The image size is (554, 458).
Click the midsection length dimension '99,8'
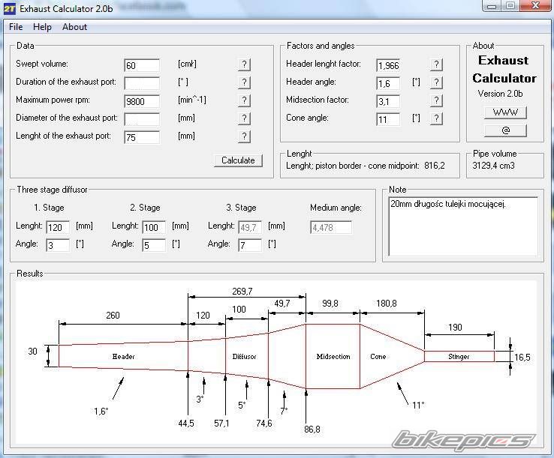point(330,304)
